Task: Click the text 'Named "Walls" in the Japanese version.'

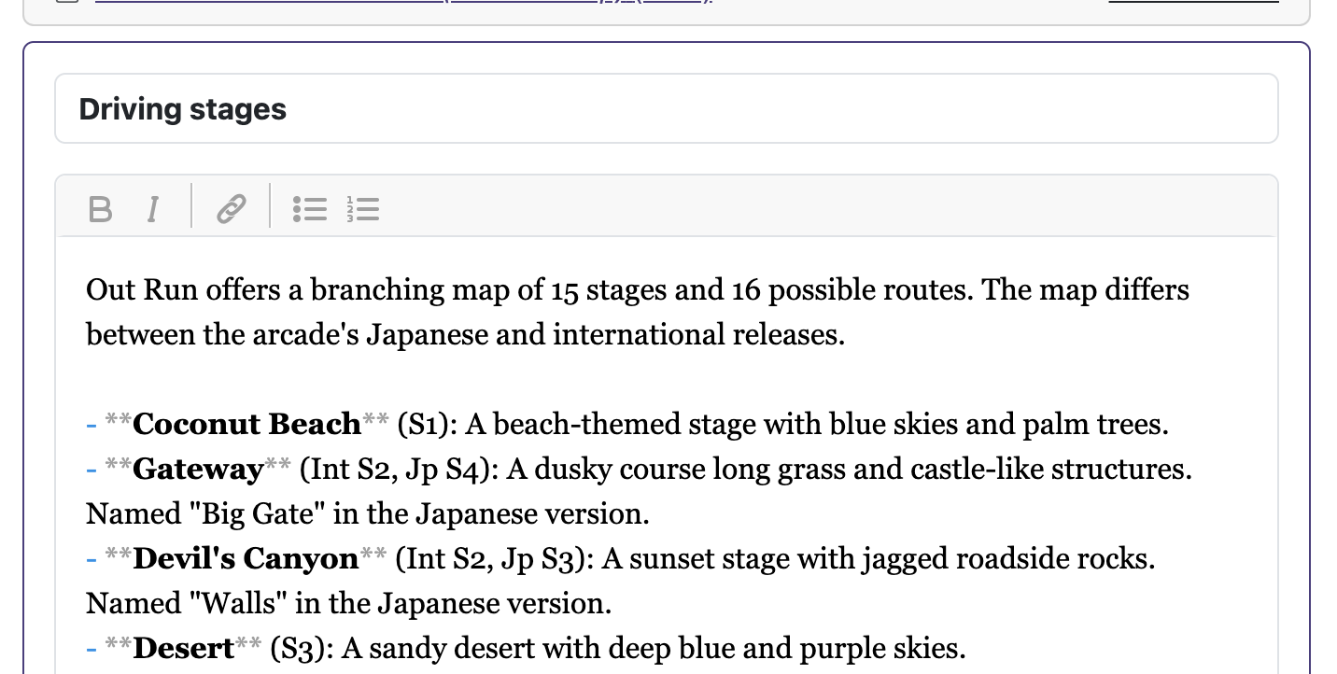Action: (348, 604)
